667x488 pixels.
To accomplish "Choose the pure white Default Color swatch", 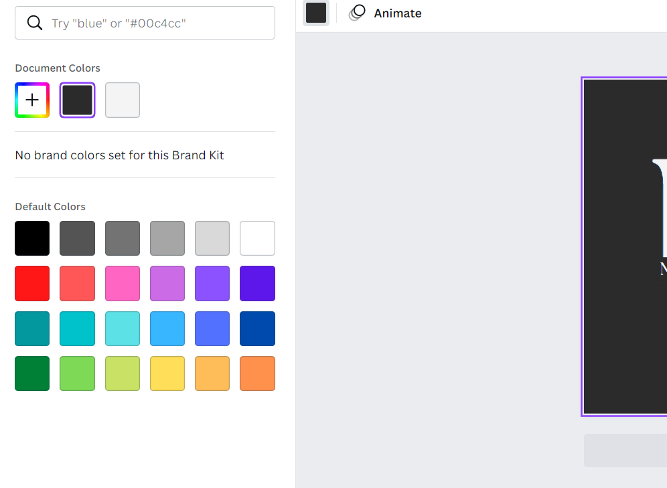I will pos(257,238).
